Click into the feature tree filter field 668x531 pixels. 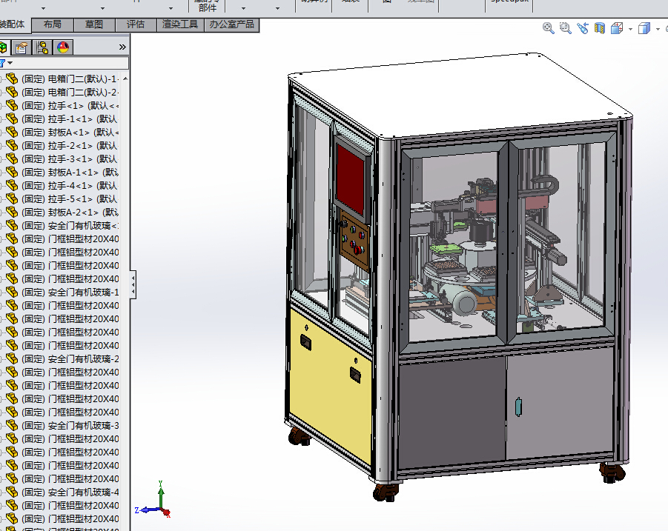[70, 63]
